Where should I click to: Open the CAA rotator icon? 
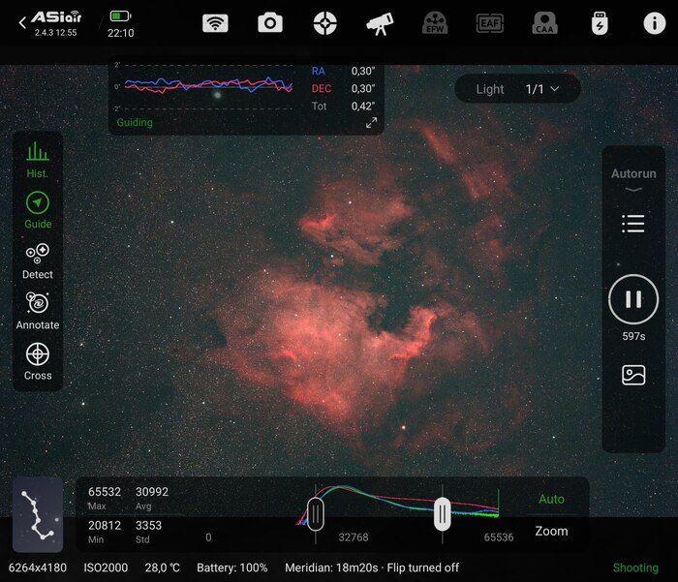pyautogui.click(x=544, y=23)
